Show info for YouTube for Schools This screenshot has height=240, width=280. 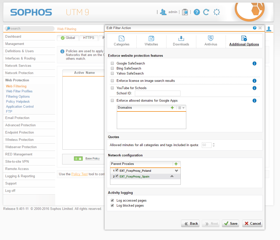click(254, 88)
